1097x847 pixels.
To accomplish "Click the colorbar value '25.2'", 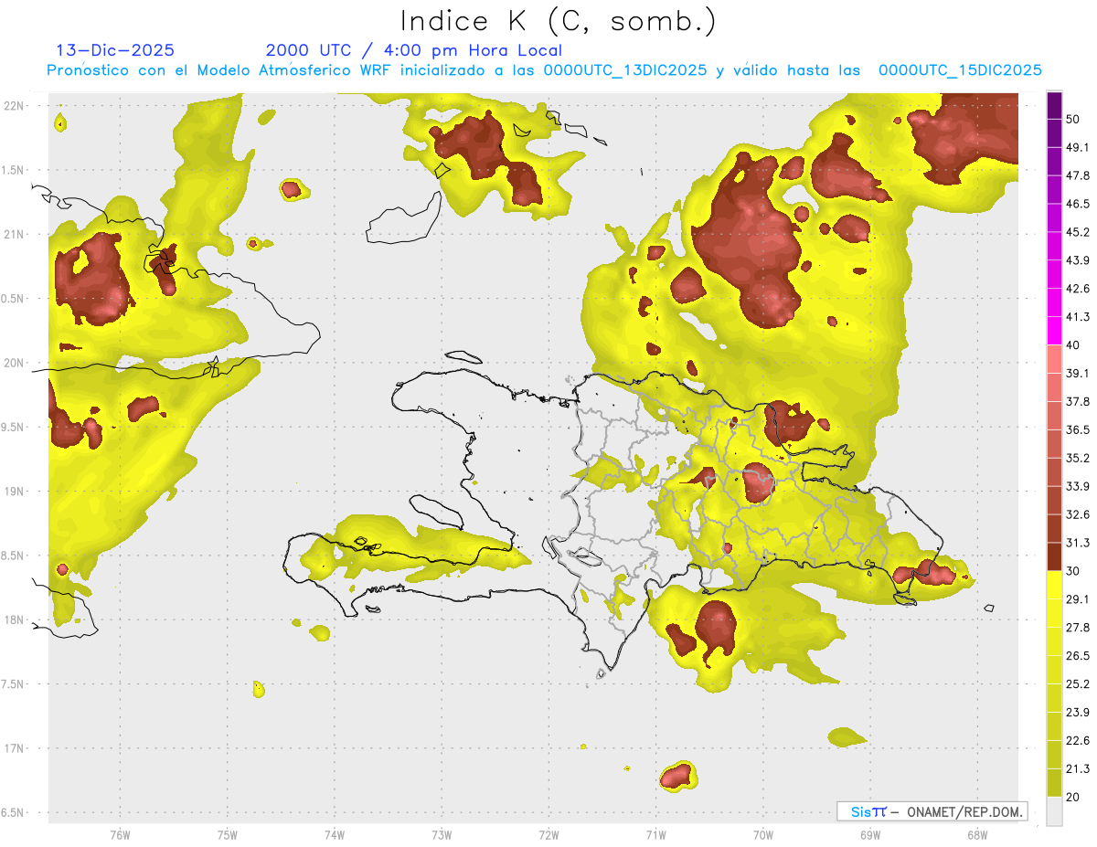I will point(1079,683).
